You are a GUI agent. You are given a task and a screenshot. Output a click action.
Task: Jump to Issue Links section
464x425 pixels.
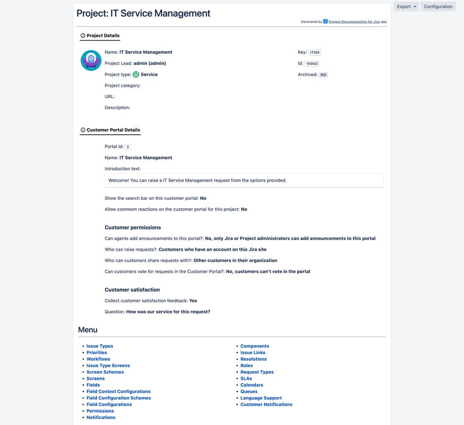[x=253, y=353]
